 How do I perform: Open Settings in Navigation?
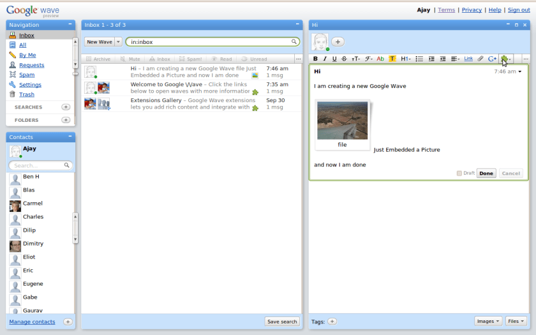(30, 85)
